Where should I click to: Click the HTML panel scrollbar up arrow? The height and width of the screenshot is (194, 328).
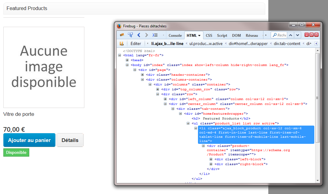point(318,50)
